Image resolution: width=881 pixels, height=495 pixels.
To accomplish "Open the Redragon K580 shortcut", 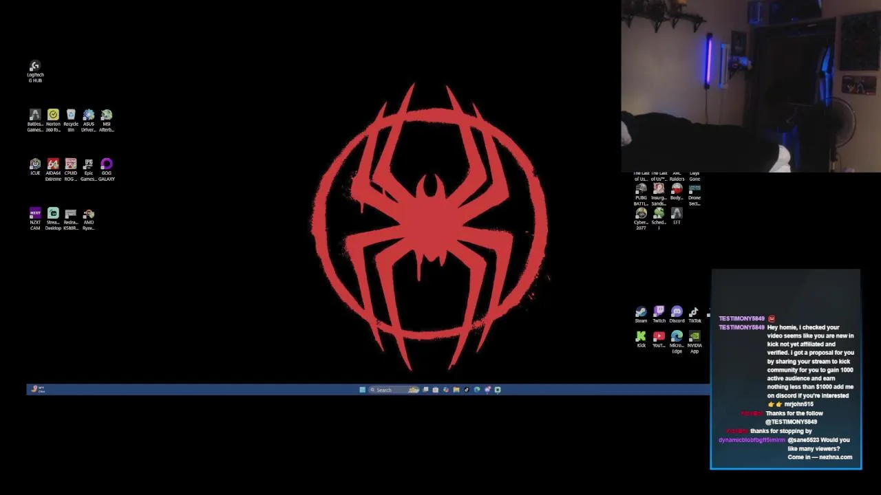I will pyautogui.click(x=71, y=219).
